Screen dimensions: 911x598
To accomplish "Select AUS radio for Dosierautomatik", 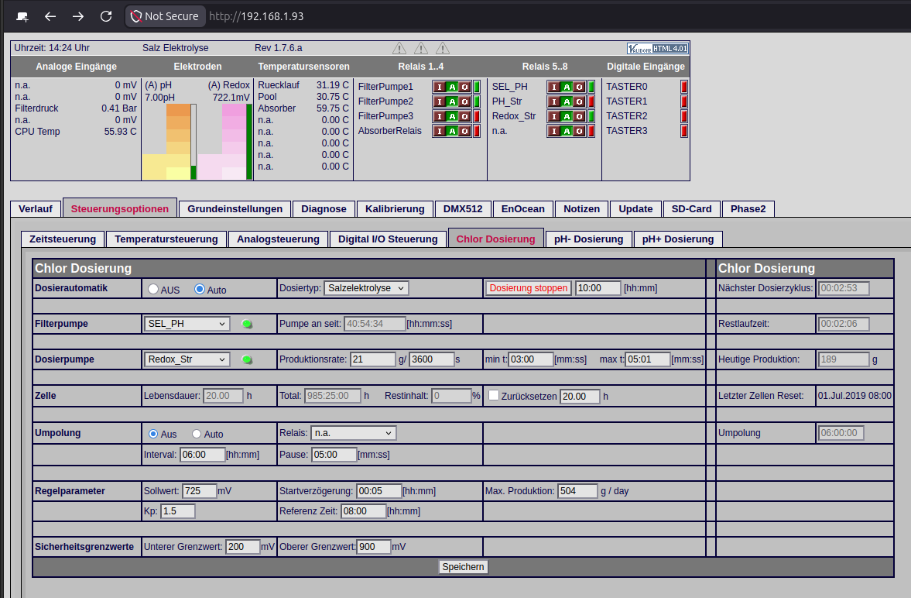I will coord(153,289).
